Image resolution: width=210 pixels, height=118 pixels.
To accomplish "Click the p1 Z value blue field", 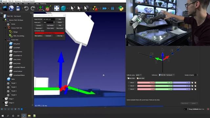I will (x=181, y=83).
